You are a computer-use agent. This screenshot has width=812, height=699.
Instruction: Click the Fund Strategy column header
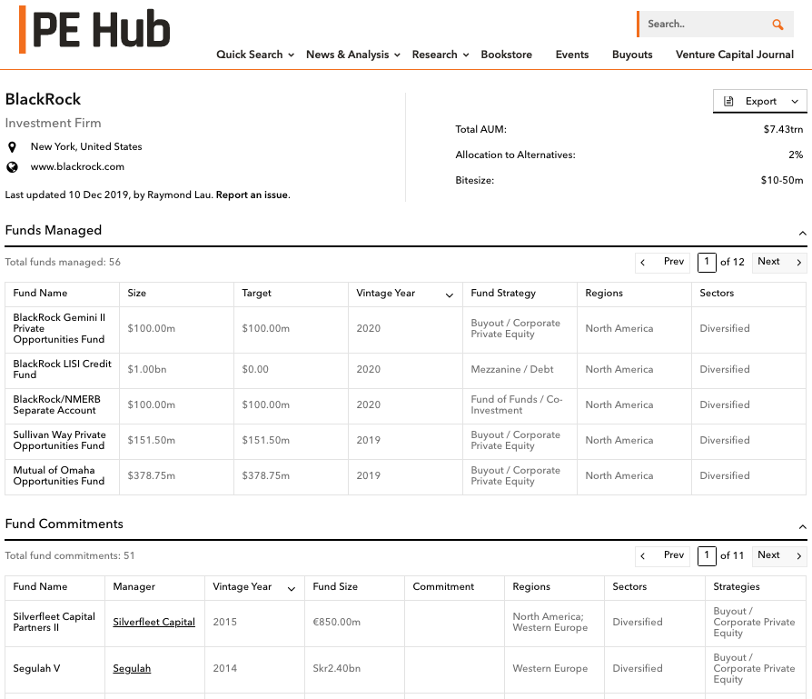point(503,294)
